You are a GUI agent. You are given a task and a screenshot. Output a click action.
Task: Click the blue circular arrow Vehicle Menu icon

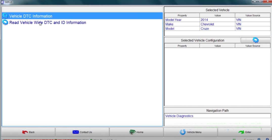pos(183,132)
